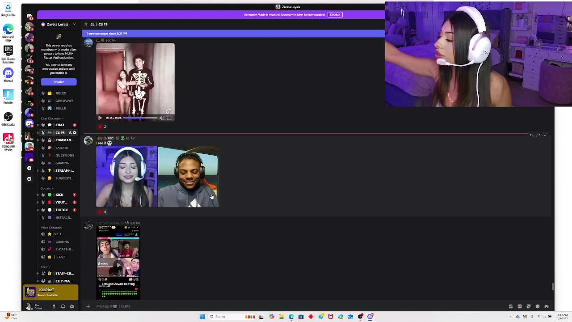Image resolution: width=572 pixels, height=322 pixels.
Task: Join the GAMING voice channel
Action: pyautogui.click(x=59, y=241)
